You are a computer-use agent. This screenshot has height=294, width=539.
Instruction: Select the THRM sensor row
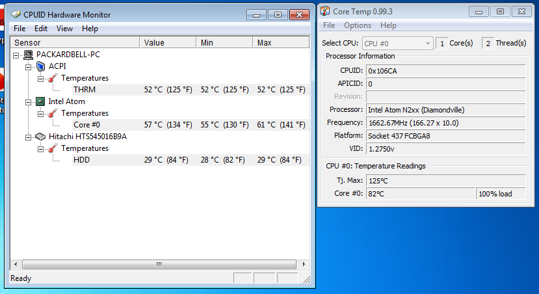191,90
